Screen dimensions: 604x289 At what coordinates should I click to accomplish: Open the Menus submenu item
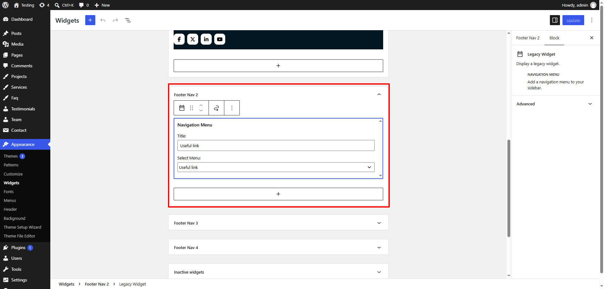pyautogui.click(x=10, y=200)
